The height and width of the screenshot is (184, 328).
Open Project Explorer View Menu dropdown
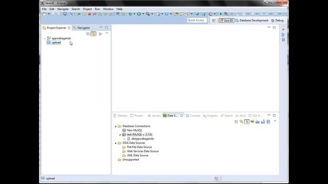click(107, 33)
